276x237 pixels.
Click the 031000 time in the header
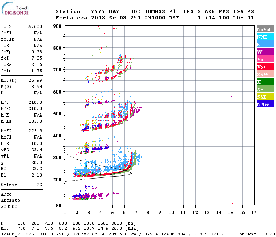click(x=155, y=18)
